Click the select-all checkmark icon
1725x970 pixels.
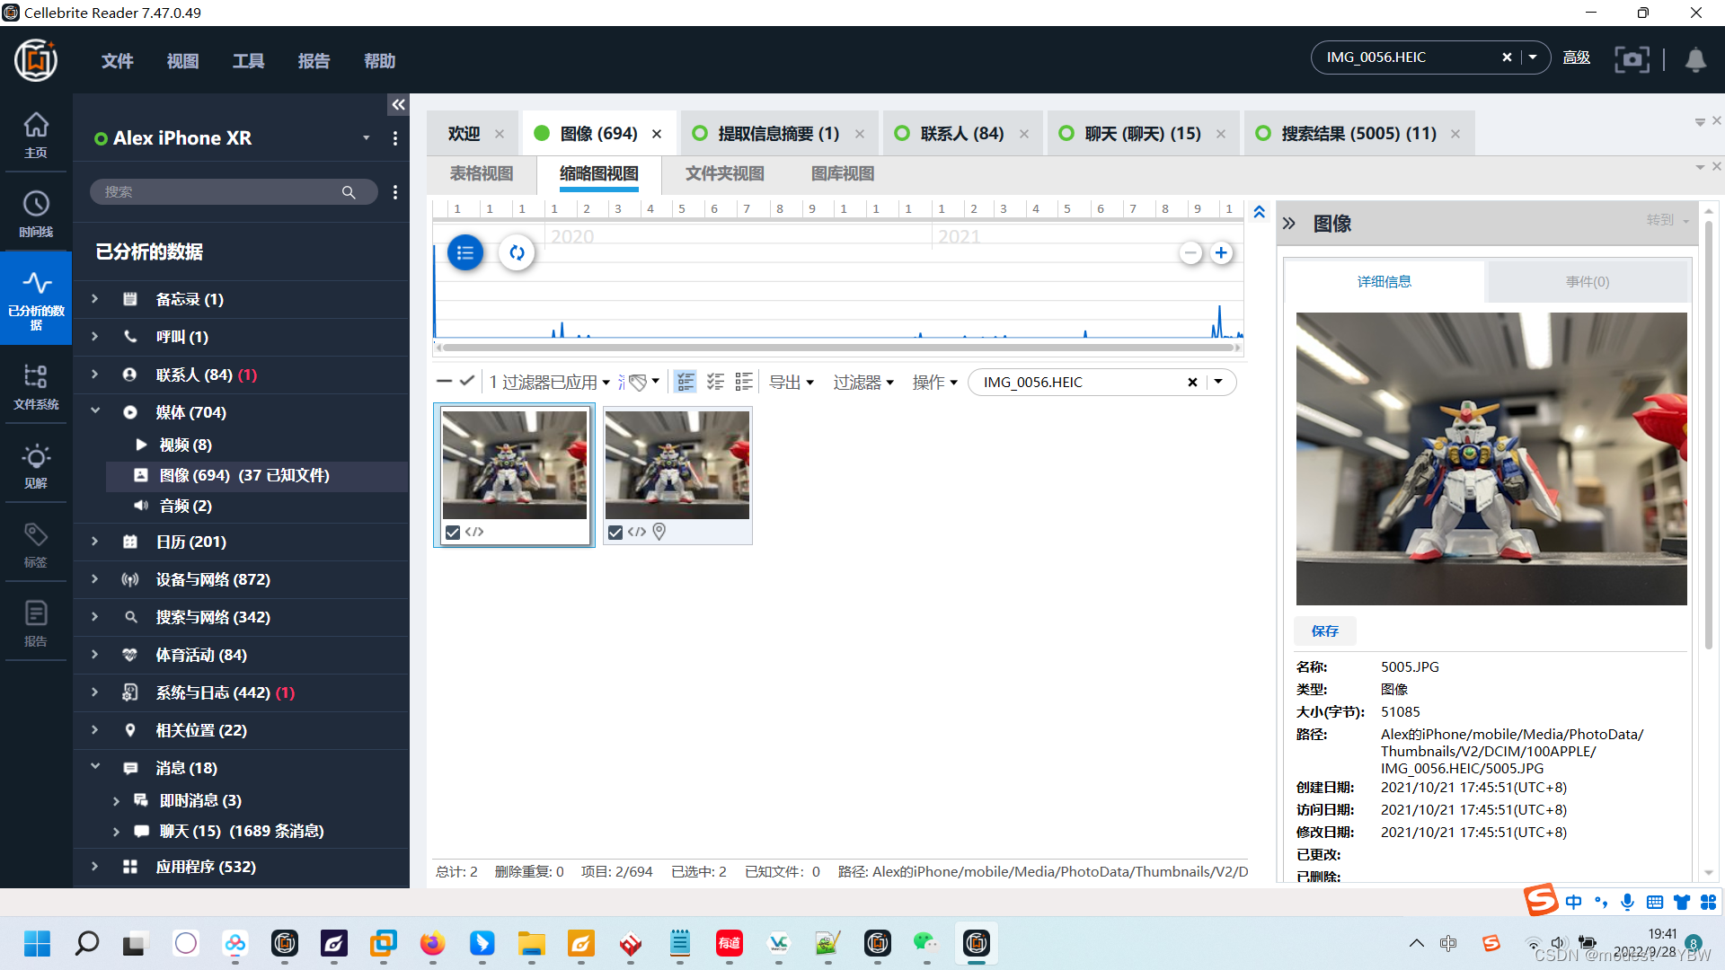pyautogui.click(x=467, y=382)
